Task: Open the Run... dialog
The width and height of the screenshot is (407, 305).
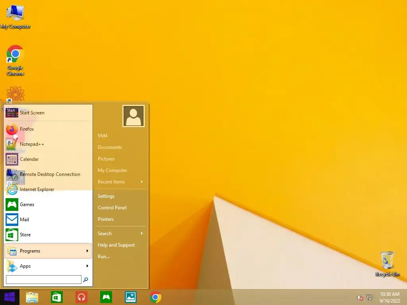Action: (104, 257)
